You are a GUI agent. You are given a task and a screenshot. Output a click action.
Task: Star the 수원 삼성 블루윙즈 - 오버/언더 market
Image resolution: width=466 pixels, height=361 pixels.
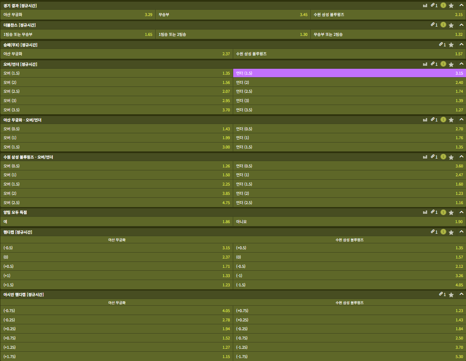tap(451, 157)
